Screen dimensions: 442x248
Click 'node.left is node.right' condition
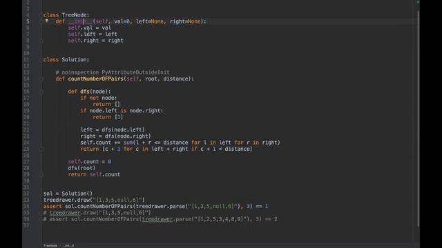124,110
